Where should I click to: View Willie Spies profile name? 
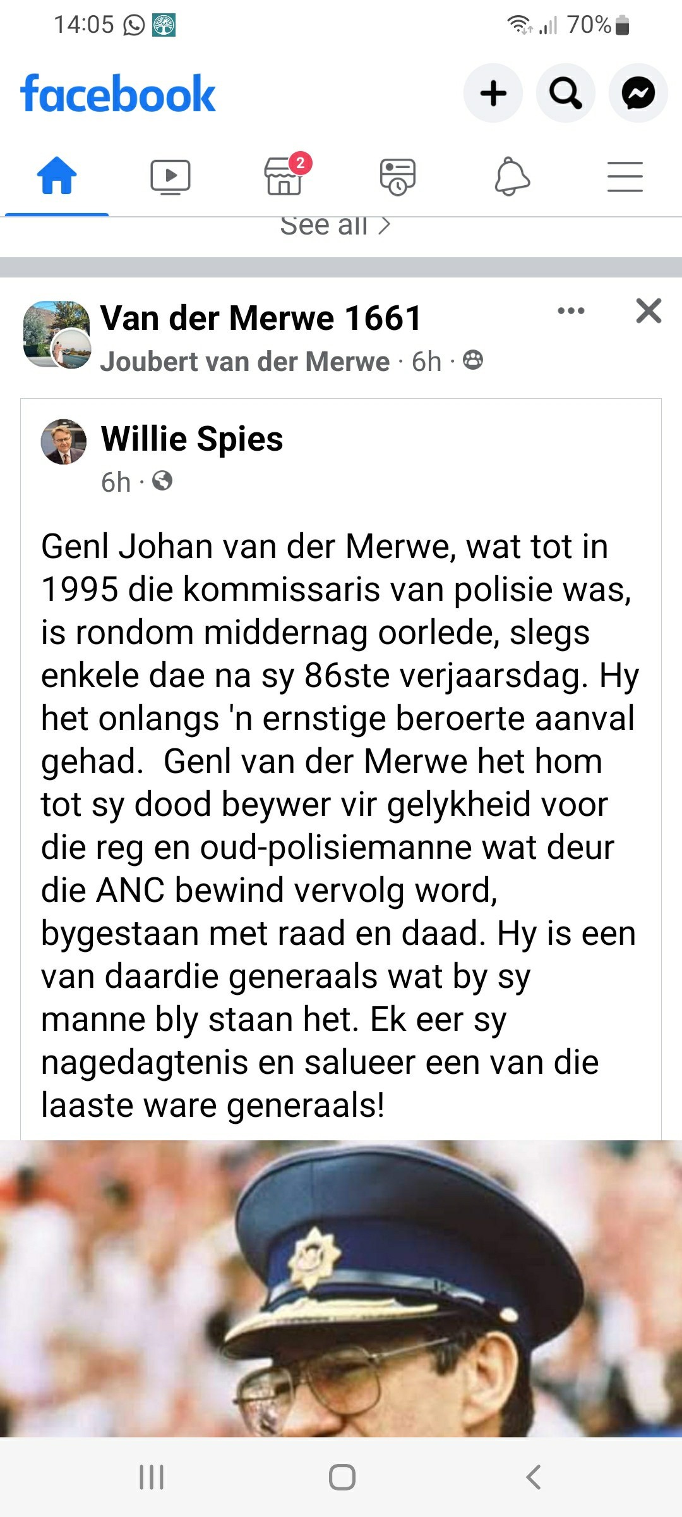point(192,439)
